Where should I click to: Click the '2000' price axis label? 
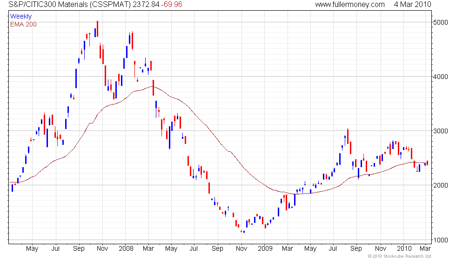click(440, 185)
